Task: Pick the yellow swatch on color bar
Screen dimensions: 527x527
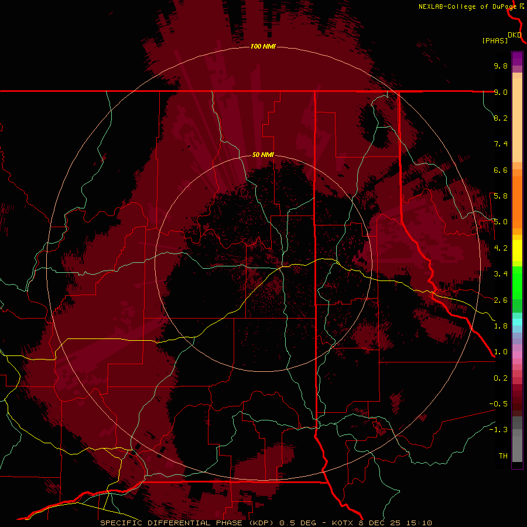Action: click(517, 251)
